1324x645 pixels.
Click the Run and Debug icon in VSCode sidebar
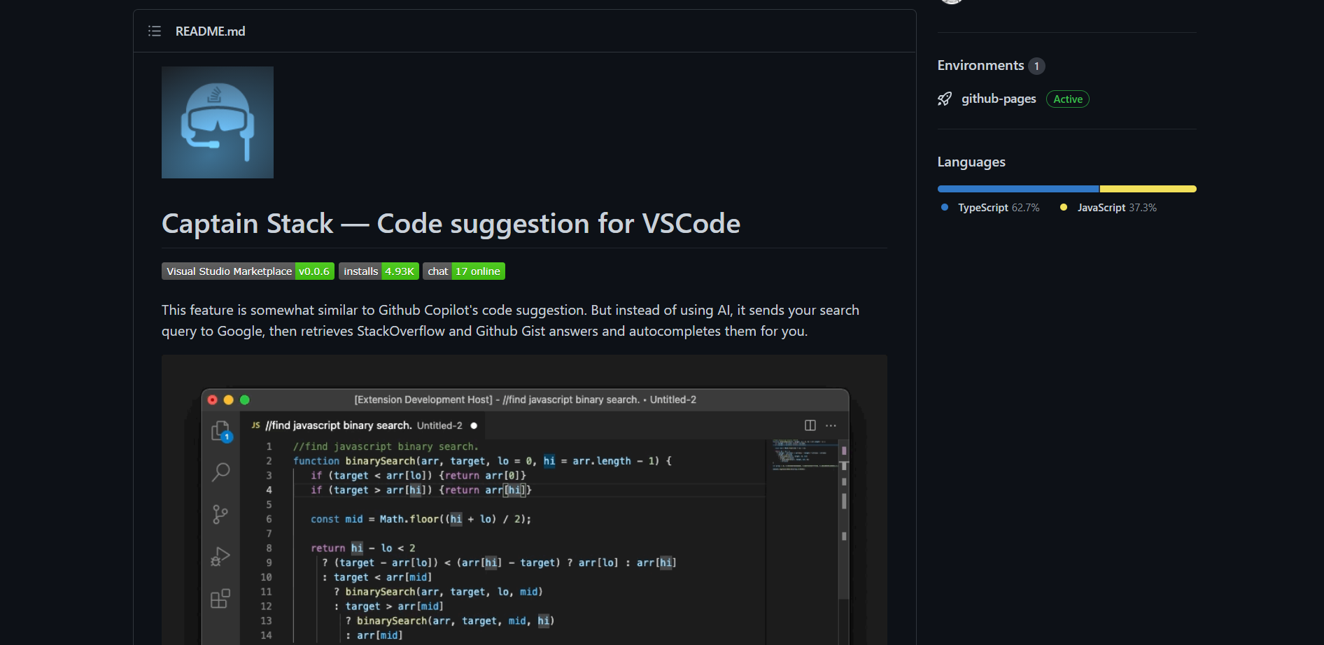tap(220, 557)
